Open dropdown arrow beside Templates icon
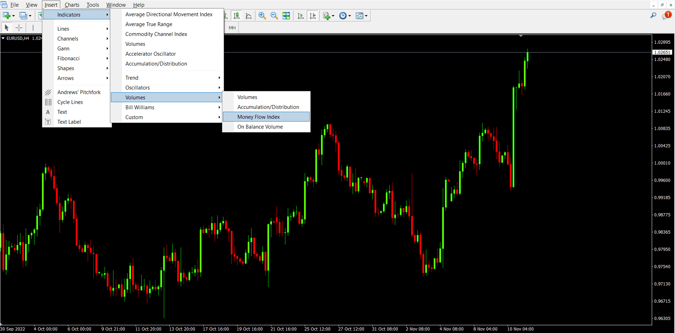This screenshot has height=333, width=675. (x=366, y=16)
